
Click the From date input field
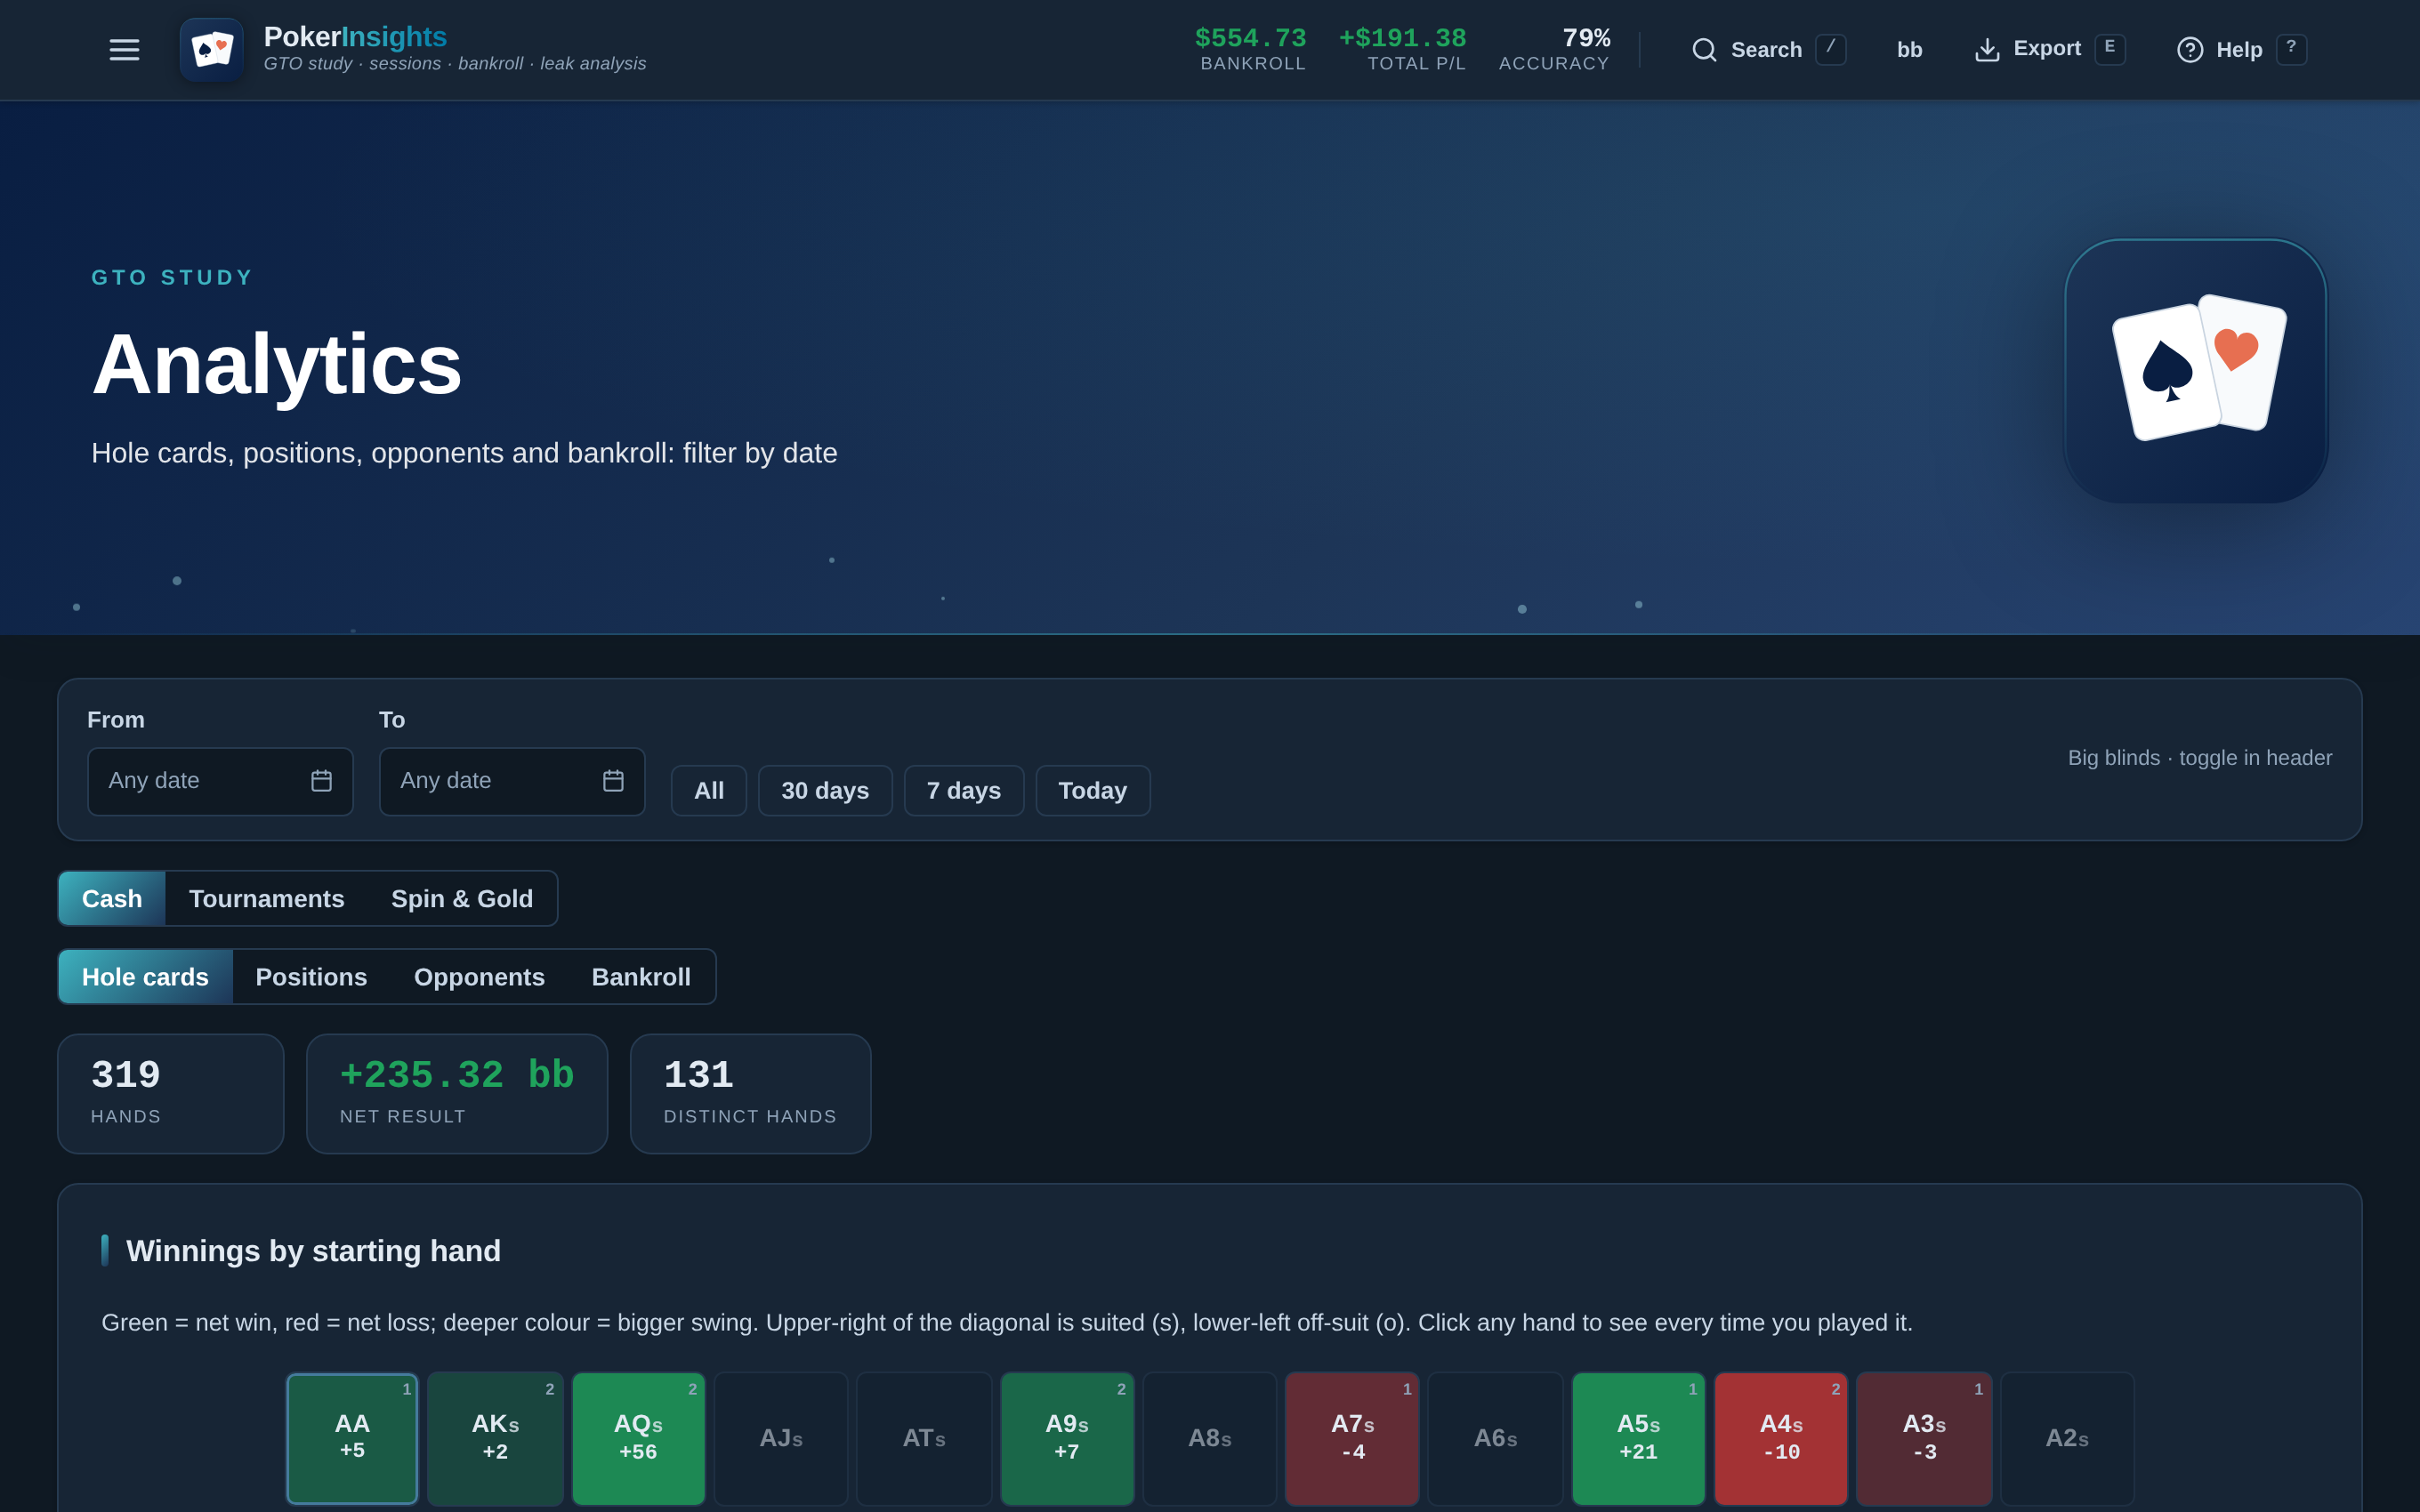click(220, 781)
